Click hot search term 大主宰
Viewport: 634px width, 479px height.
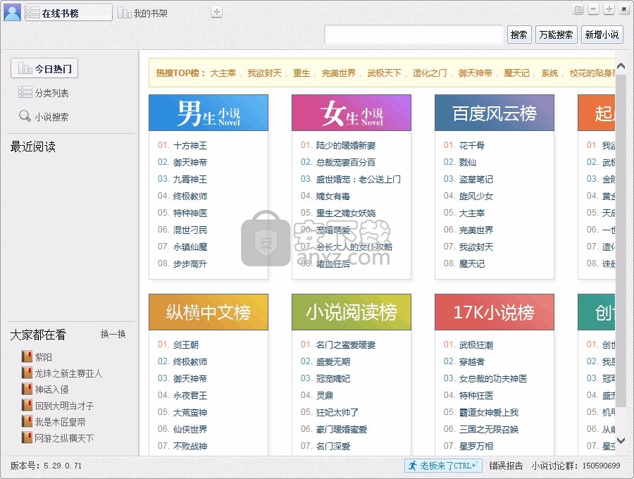point(223,73)
